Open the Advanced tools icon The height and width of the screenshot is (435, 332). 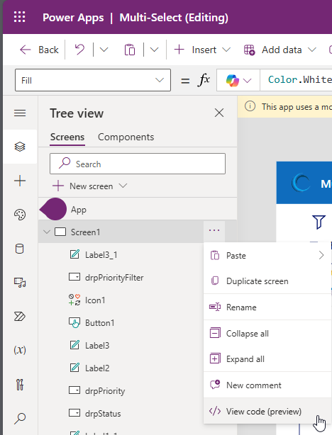[20, 385]
